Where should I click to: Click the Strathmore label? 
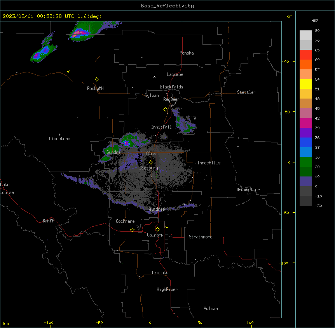tap(201, 237)
